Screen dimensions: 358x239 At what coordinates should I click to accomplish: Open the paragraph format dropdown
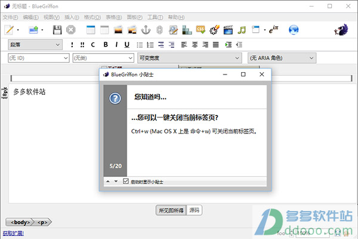[35, 45]
